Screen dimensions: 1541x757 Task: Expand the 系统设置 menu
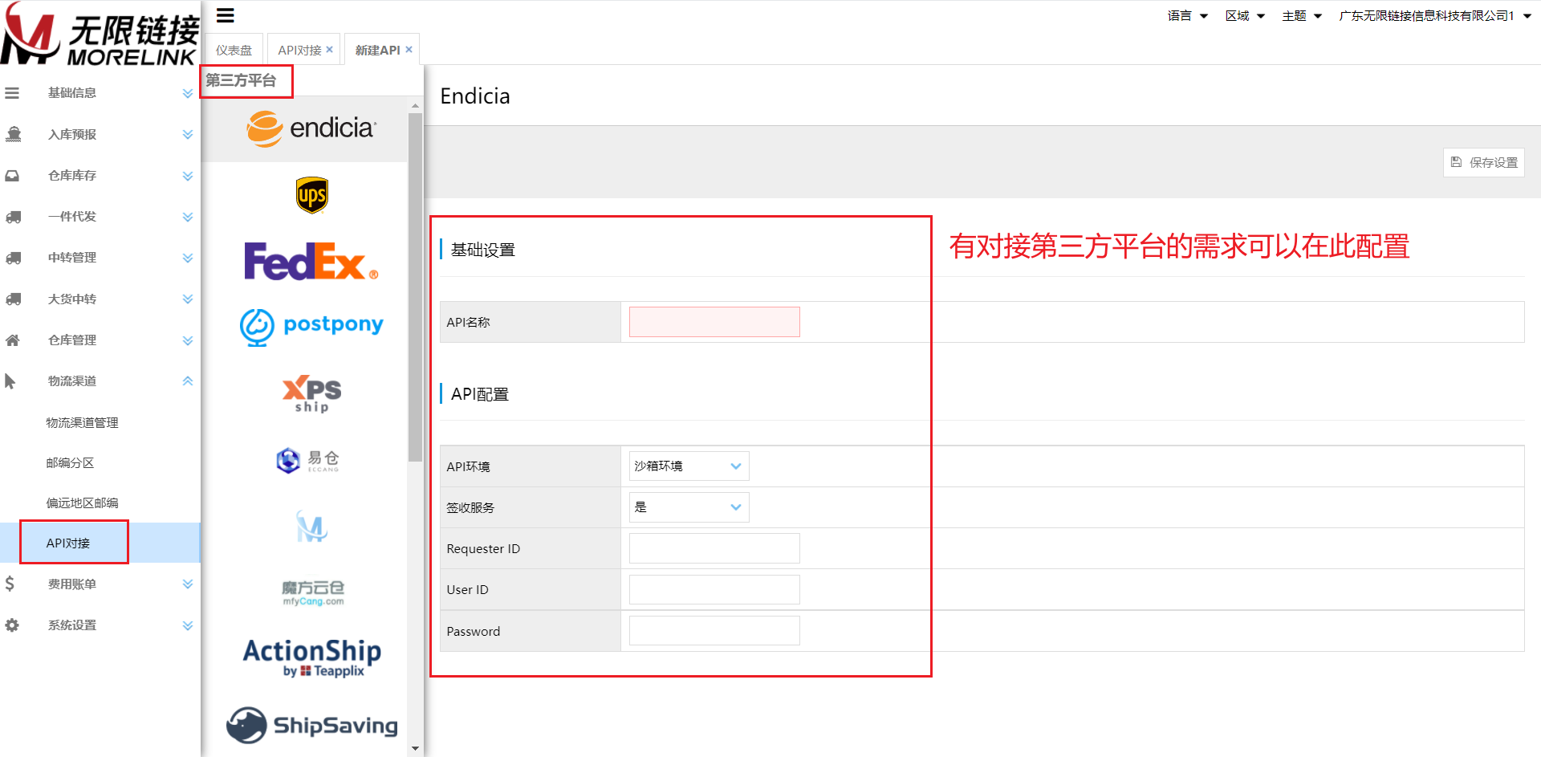(x=187, y=625)
